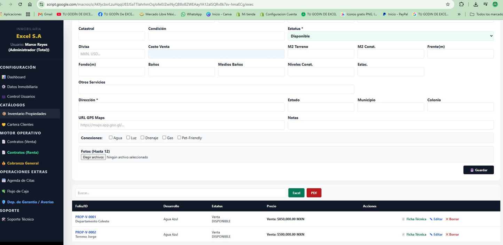This screenshot has height=245, width=503.
Task: Toggle the Luz connection checkbox
Action: pos(128,138)
